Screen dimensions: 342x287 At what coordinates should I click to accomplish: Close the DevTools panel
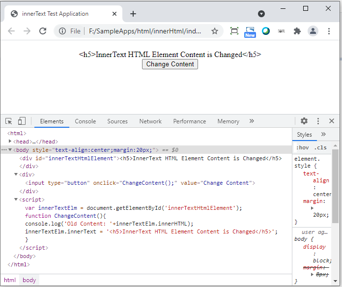tap(332, 121)
